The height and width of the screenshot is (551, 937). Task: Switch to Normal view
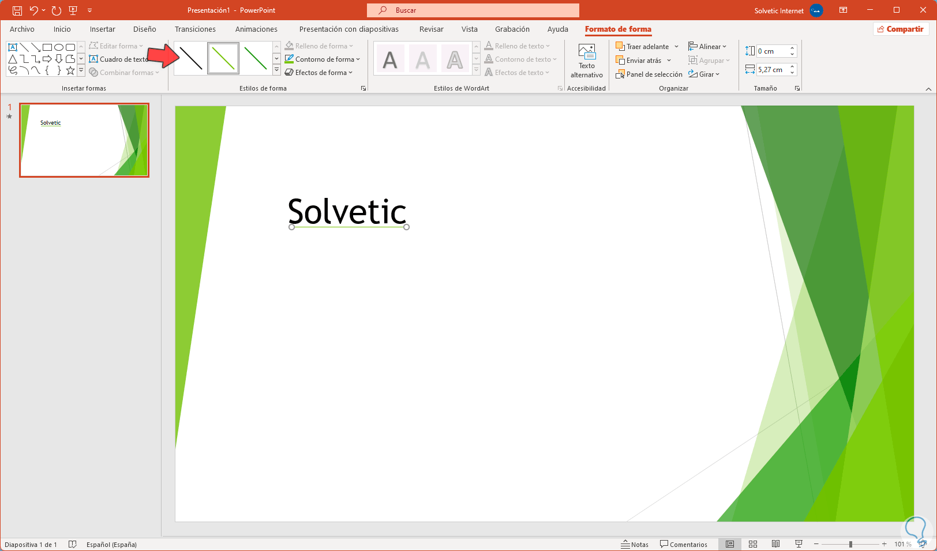(730, 544)
